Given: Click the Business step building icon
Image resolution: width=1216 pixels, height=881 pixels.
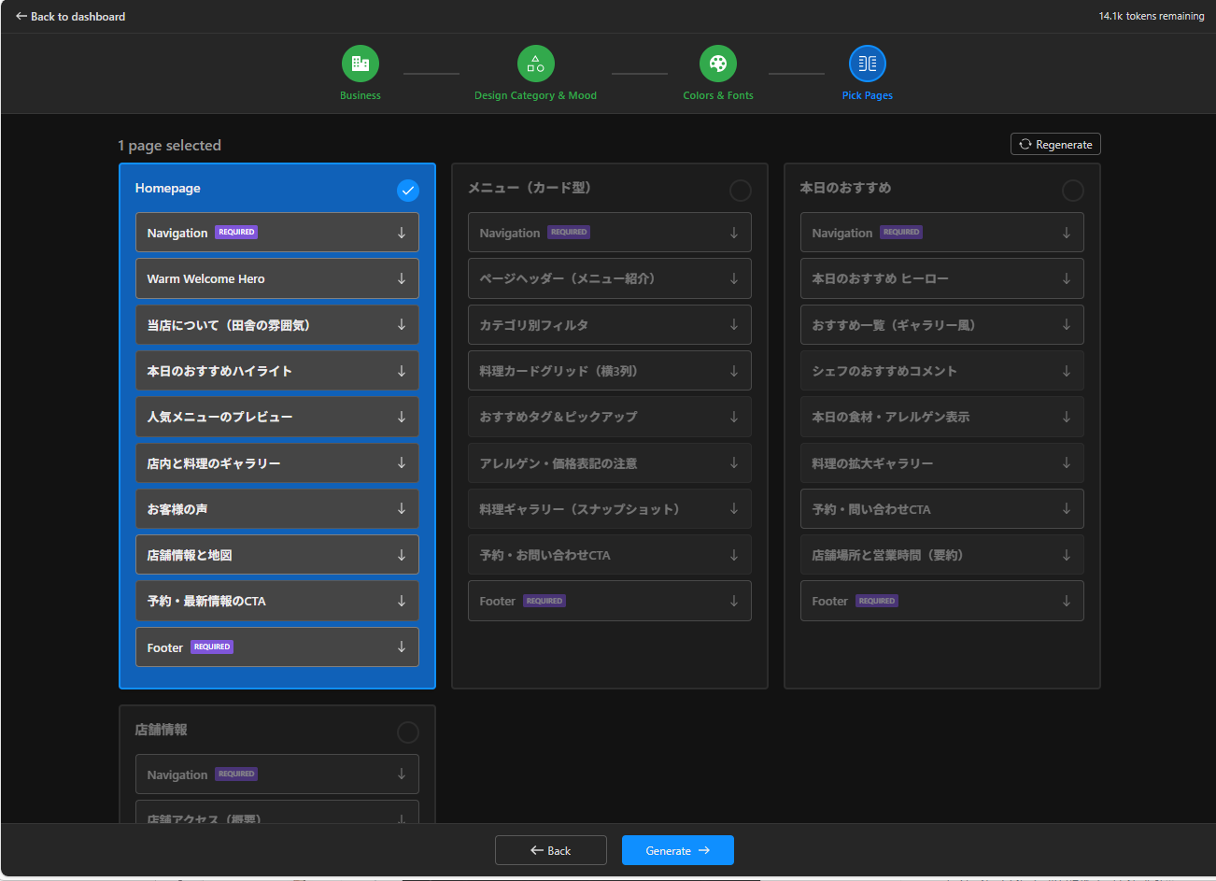Looking at the screenshot, I should [360, 64].
